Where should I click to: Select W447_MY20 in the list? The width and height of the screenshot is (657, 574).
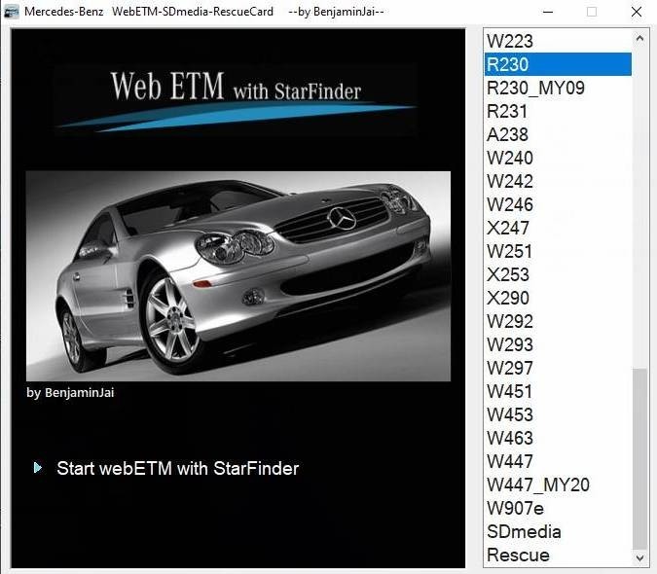[x=558, y=485]
